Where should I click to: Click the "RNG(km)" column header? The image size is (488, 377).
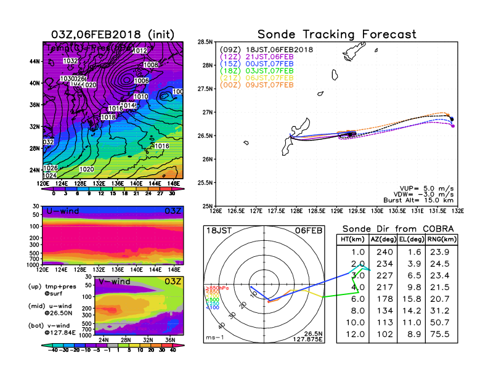(442, 240)
